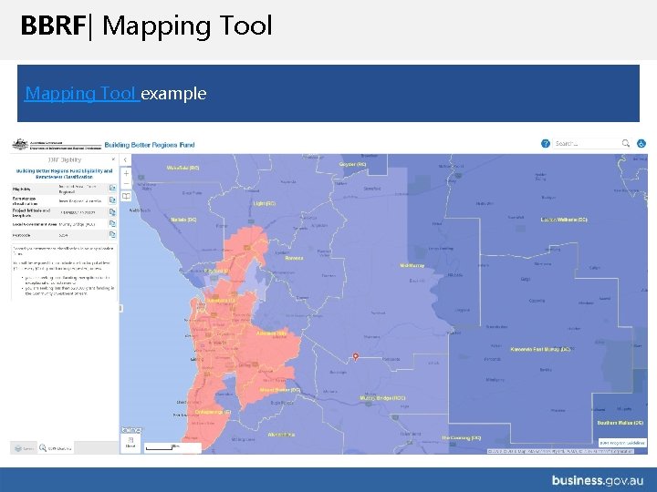Click the Southern Mallee (DC) label
The width and height of the screenshot is (657, 492).
(x=620, y=423)
